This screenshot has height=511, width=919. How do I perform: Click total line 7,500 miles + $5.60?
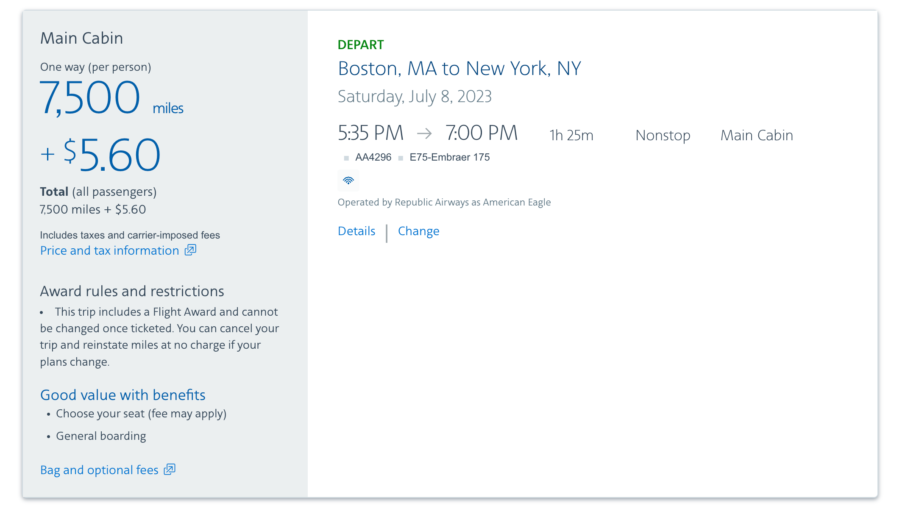93,209
